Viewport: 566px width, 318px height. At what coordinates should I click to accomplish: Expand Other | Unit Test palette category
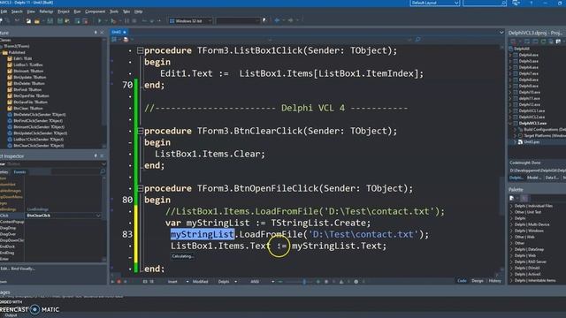(511, 212)
